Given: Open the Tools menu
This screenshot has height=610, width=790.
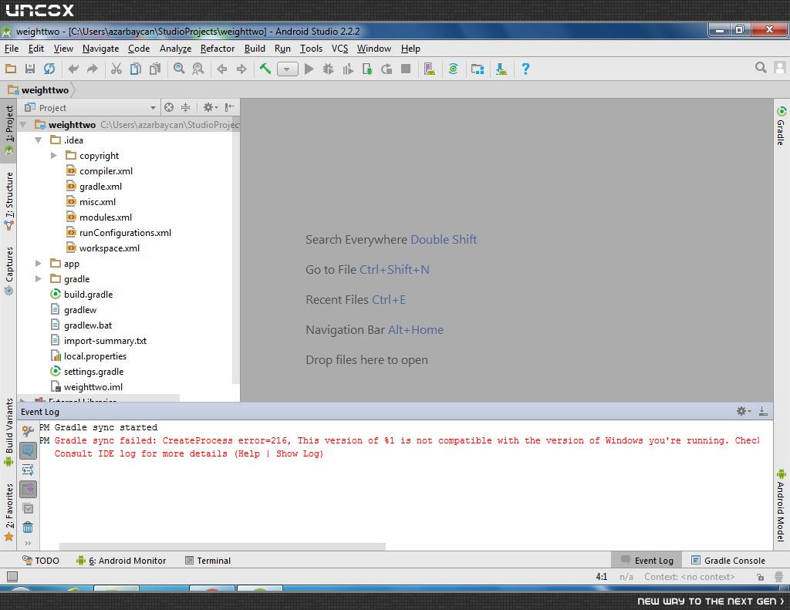Looking at the screenshot, I should coord(312,49).
